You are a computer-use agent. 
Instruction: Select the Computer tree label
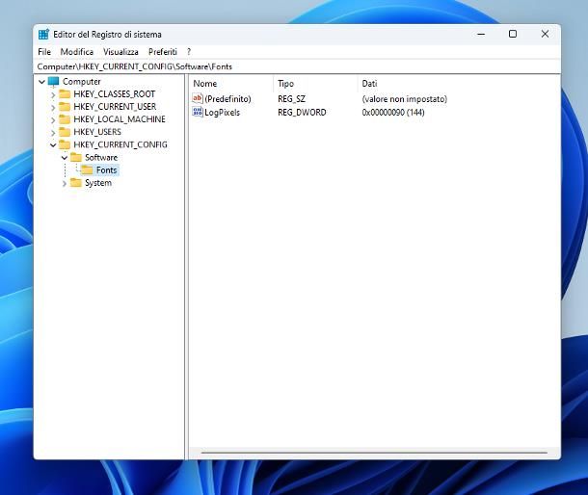pos(81,81)
